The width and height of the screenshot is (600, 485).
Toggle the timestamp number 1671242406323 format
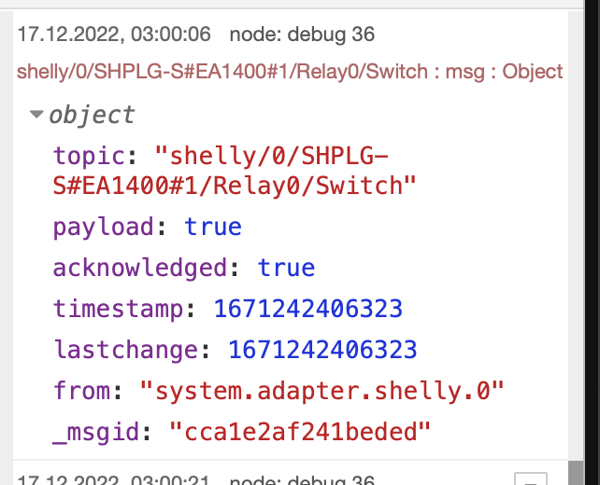[308, 309]
